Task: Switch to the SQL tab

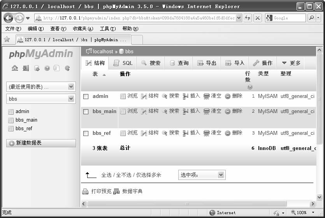Action: pyautogui.click(x=123, y=63)
